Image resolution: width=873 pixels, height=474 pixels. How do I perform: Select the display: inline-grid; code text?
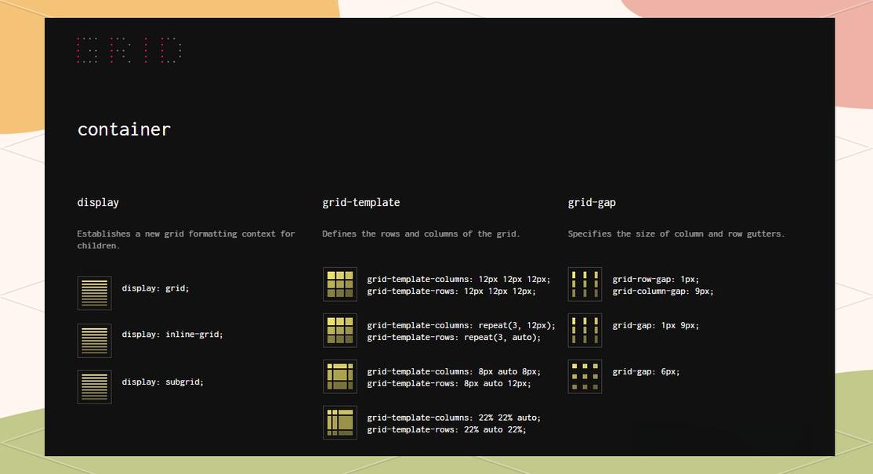pos(172,335)
